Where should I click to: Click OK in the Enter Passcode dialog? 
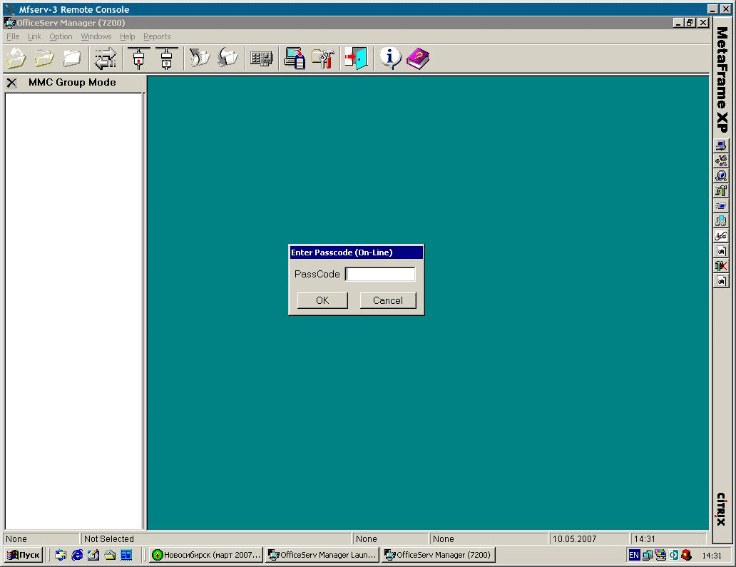pos(322,300)
